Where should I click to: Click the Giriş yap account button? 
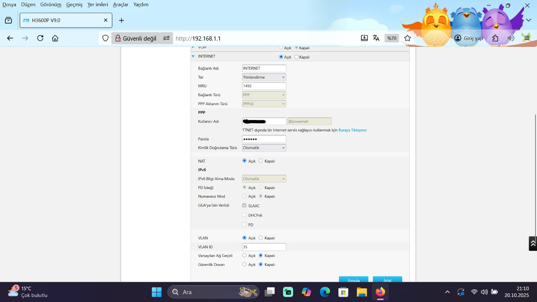(469, 38)
